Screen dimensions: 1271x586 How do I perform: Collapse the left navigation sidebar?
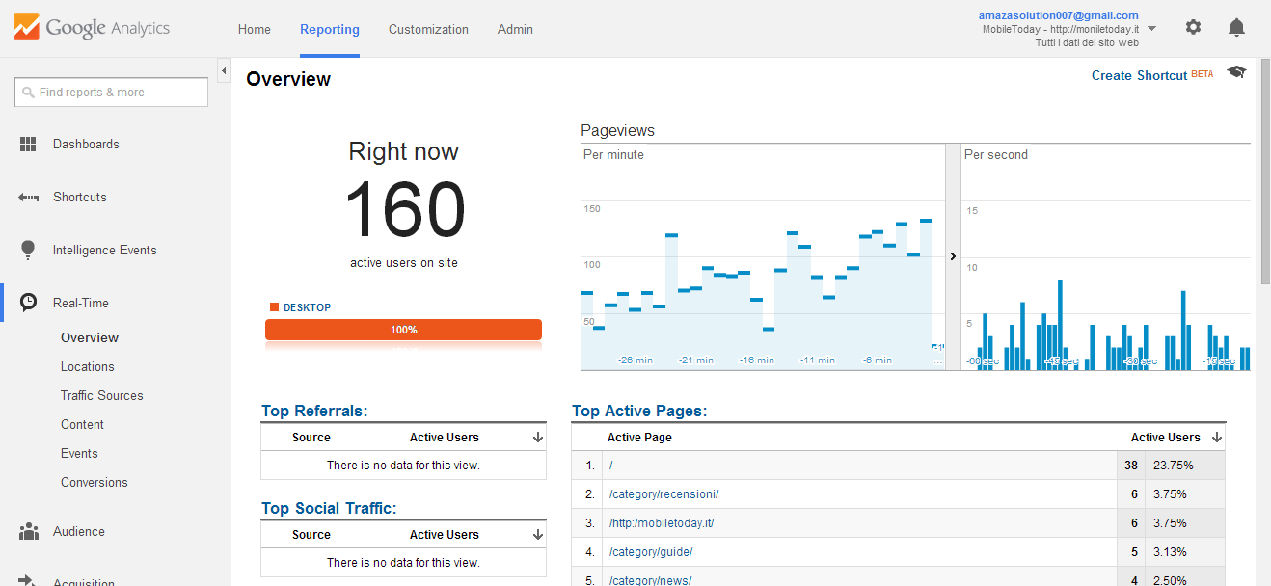(x=224, y=70)
